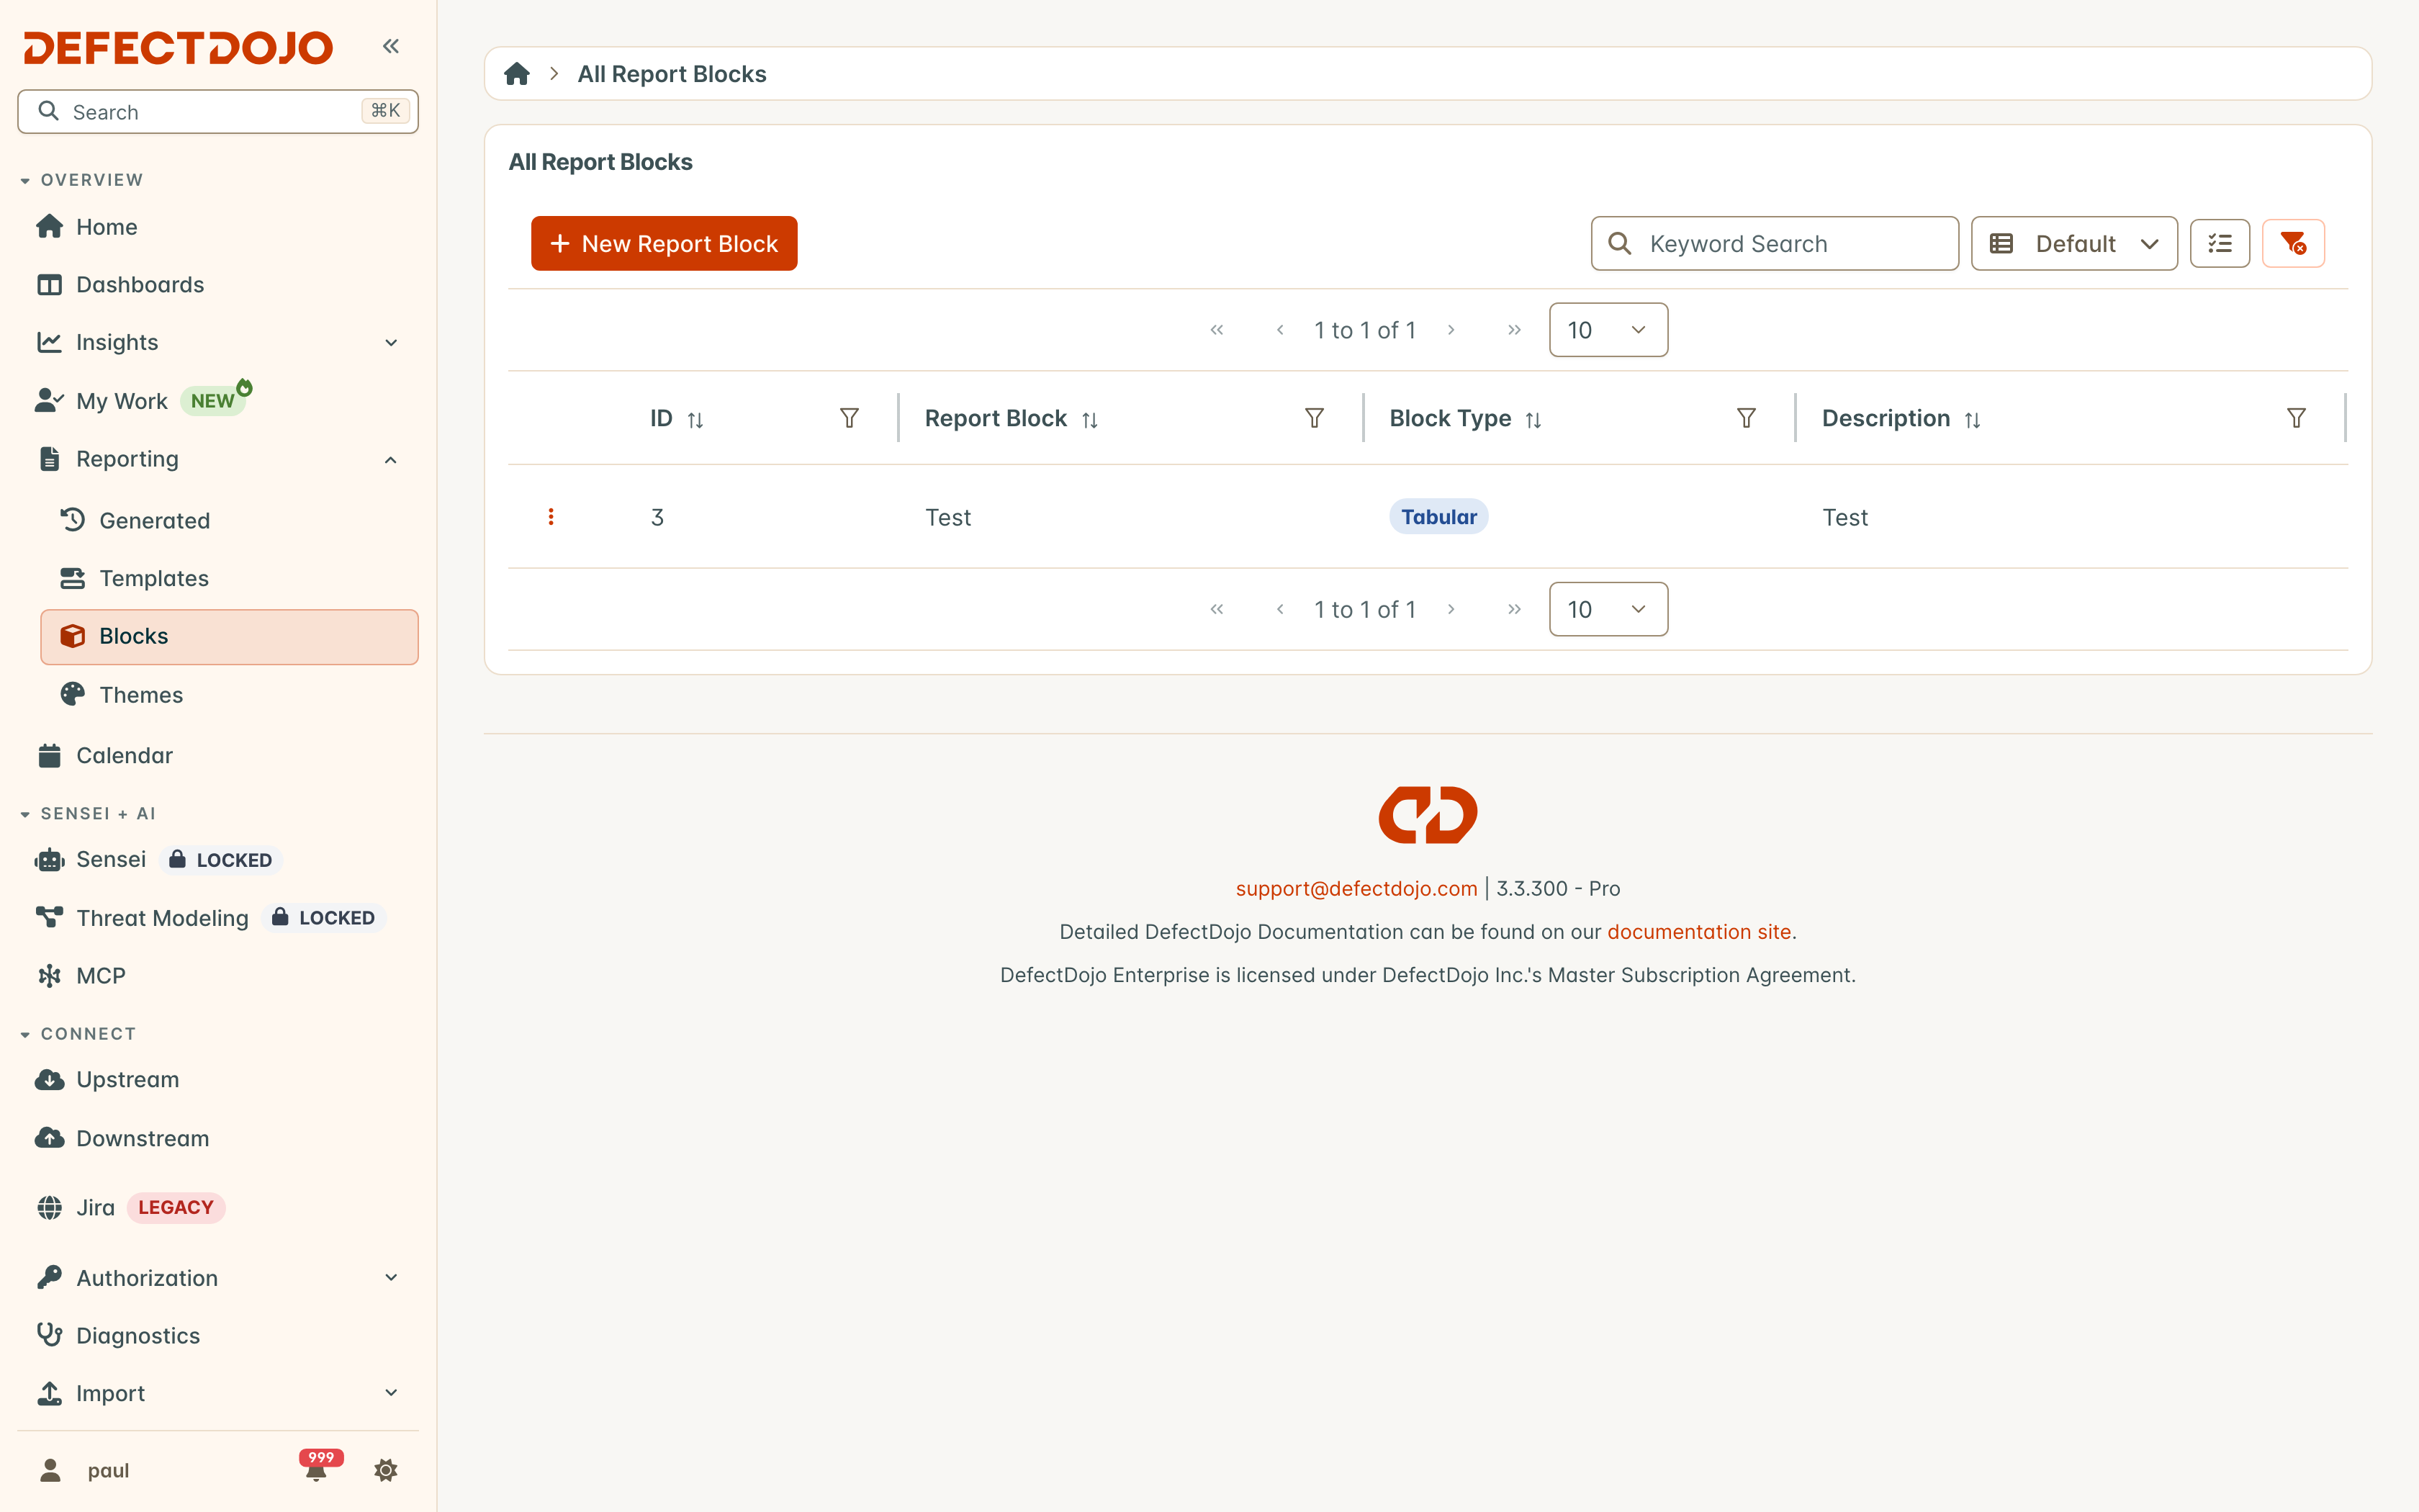
Task: Click New Report Block button
Action: (664, 243)
